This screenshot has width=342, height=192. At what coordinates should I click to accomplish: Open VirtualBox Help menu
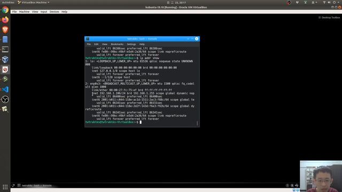64,12
